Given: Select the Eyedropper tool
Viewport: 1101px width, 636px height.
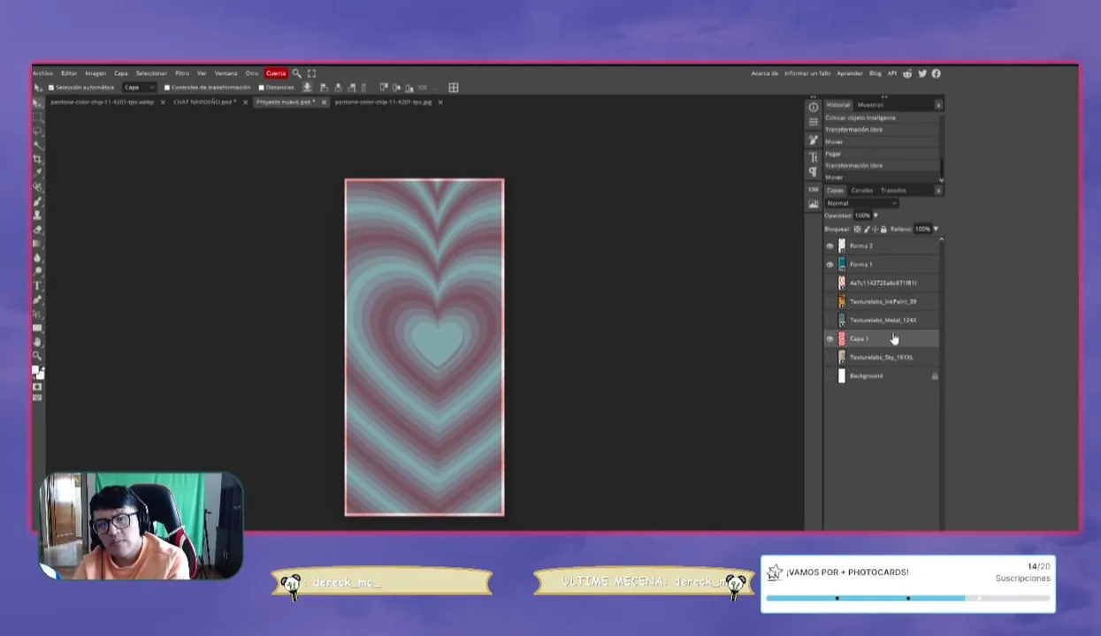Looking at the screenshot, I should [x=37, y=173].
